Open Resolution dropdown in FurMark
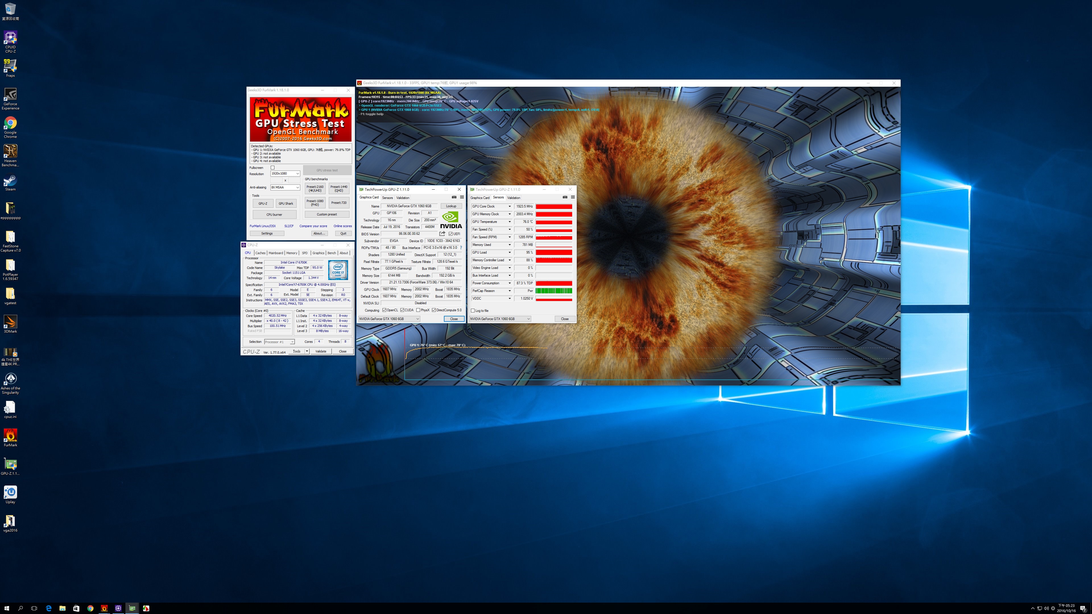 pos(285,173)
